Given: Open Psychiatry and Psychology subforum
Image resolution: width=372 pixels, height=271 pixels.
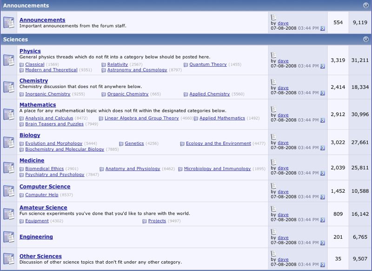Looking at the screenshot, I should pos(54,175).
